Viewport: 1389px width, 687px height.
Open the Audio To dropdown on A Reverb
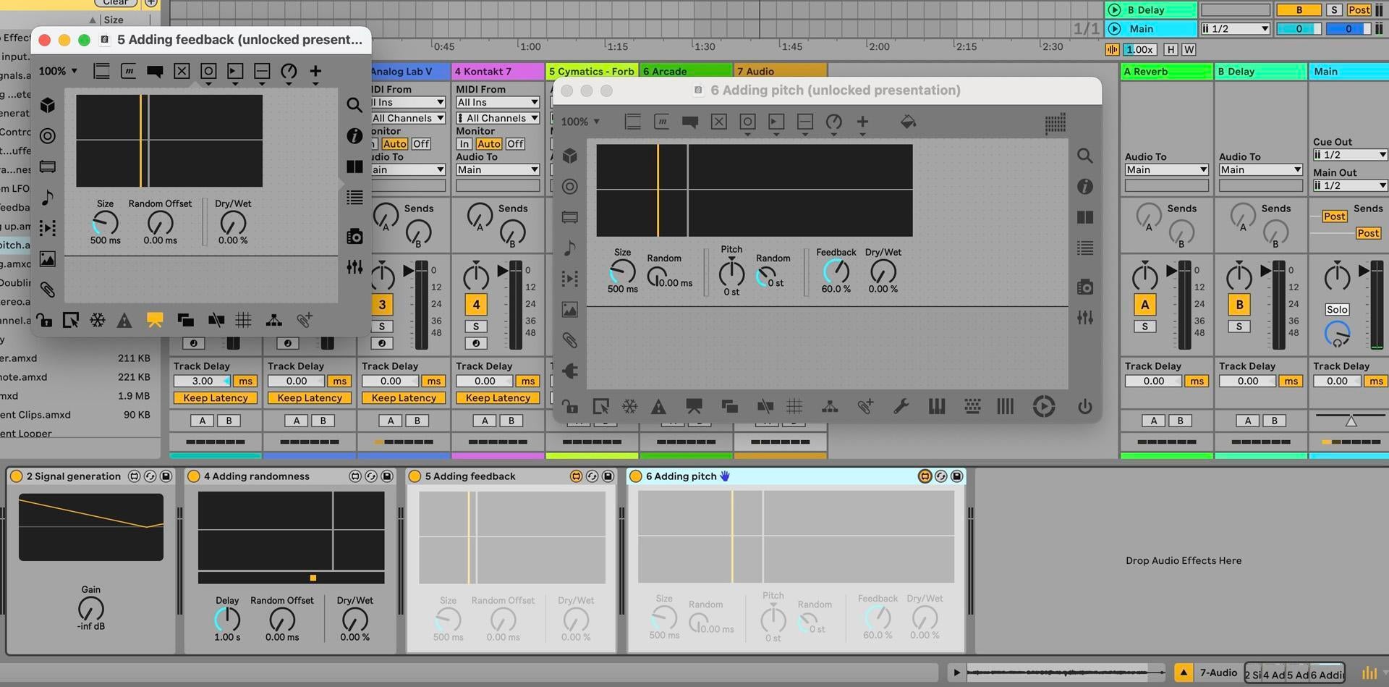[1165, 169]
